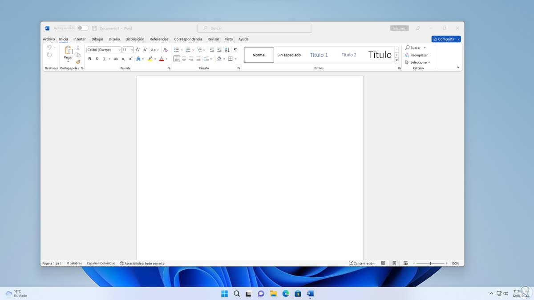The image size is (534, 300).
Task: Click the strikethrough text icon
Action: tap(116, 59)
